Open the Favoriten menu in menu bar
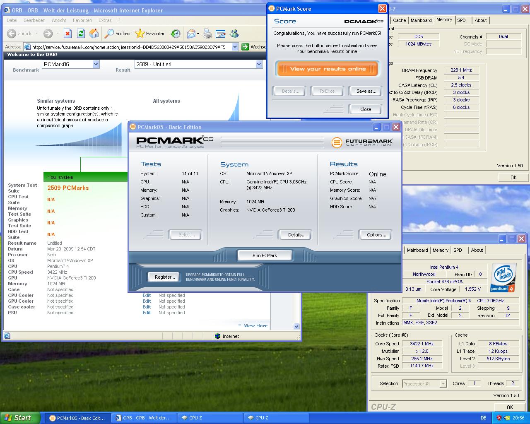 point(82,20)
